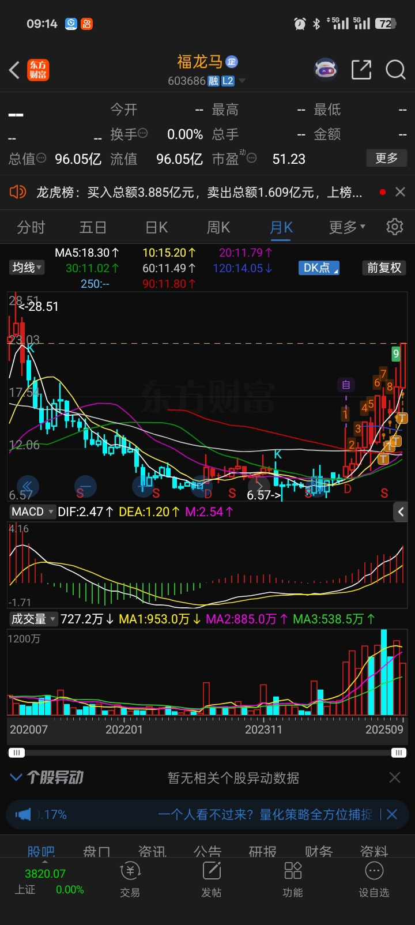Switch to 分时 tab
Image resolution: width=415 pixels, height=925 pixels.
point(31,227)
